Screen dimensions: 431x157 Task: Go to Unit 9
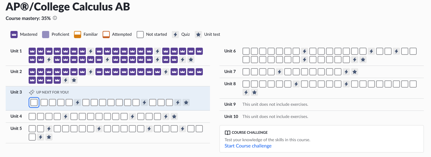click(230, 104)
